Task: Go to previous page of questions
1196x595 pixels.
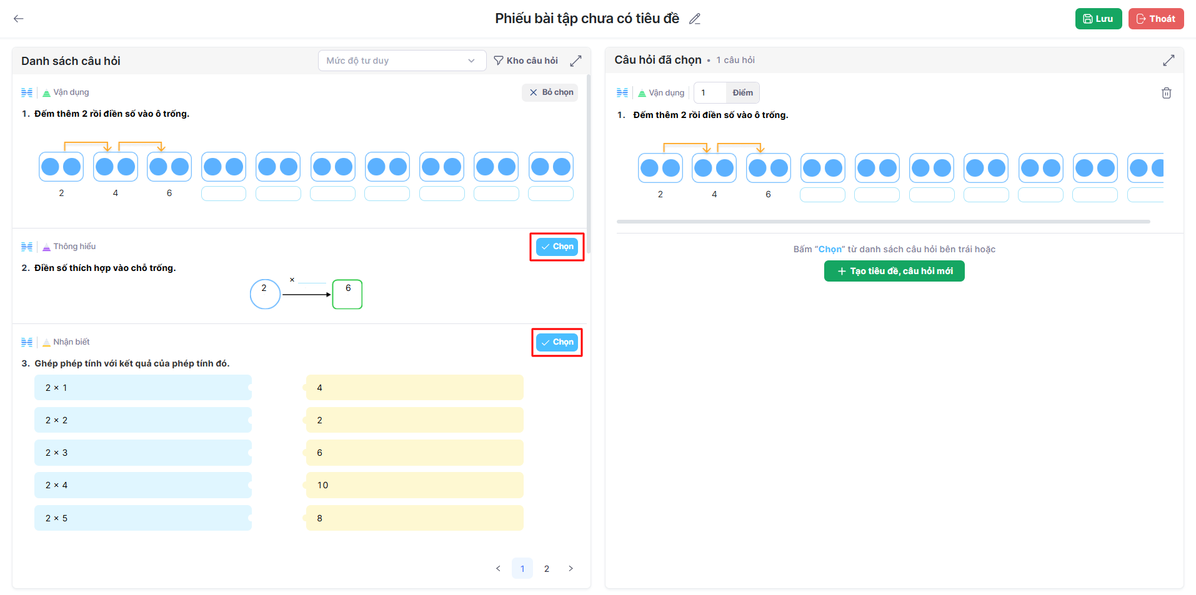Action: (x=498, y=568)
